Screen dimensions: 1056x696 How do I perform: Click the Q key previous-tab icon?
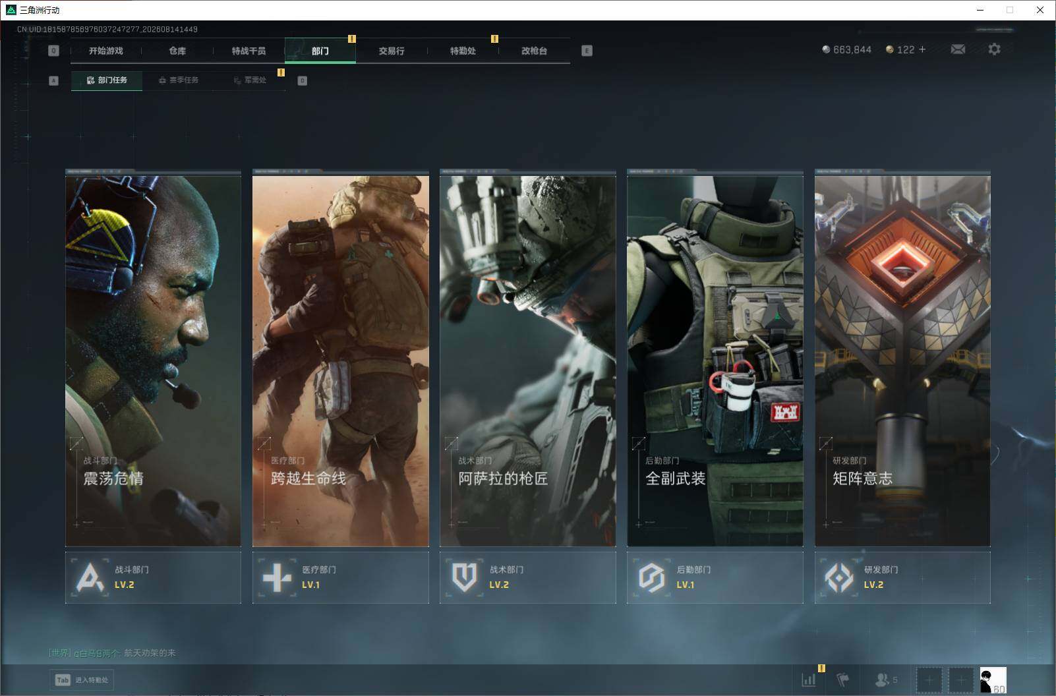click(53, 51)
